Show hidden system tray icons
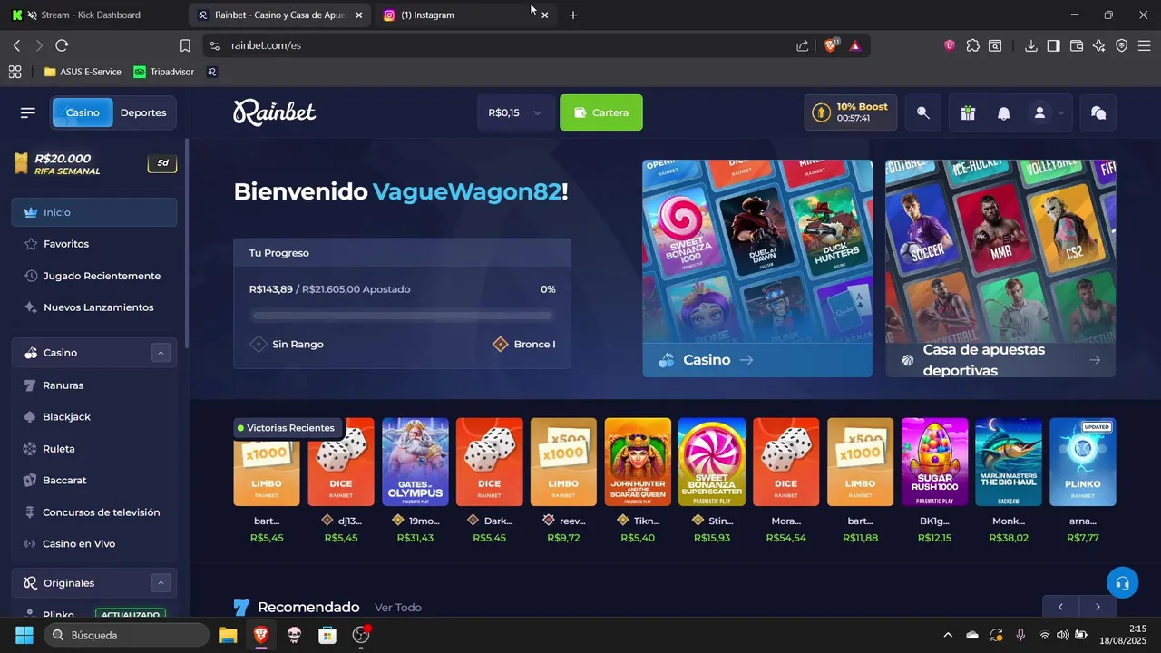Image resolution: width=1161 pixels, height=653 pixels. click(x=948, y=635)
